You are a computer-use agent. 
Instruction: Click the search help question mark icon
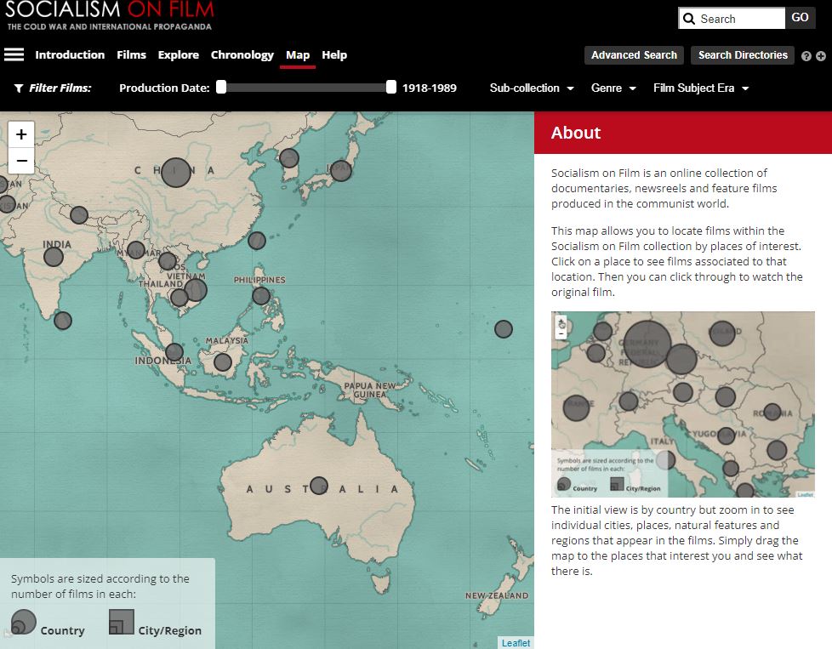click(x=806, y=56)
